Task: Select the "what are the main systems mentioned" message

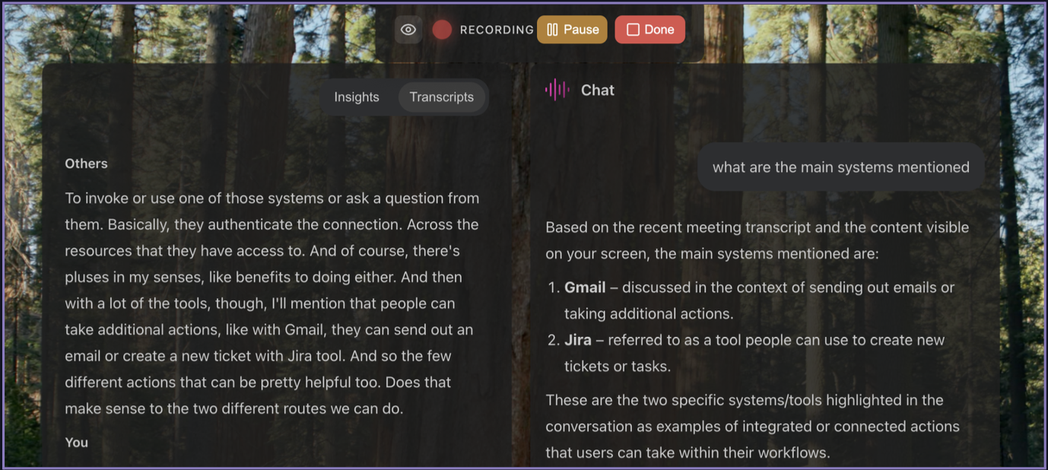Action: click(x=840, y=167)
